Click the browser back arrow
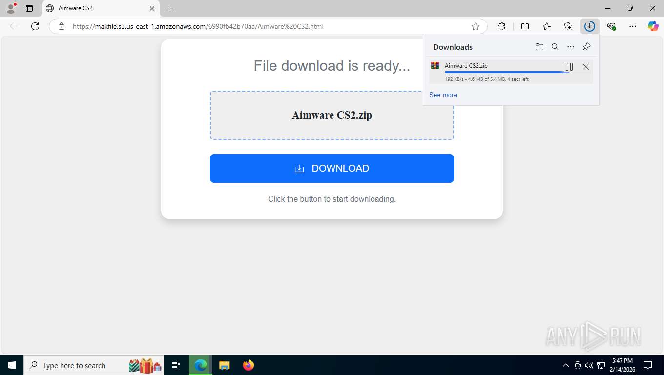 tap(14, 26)
